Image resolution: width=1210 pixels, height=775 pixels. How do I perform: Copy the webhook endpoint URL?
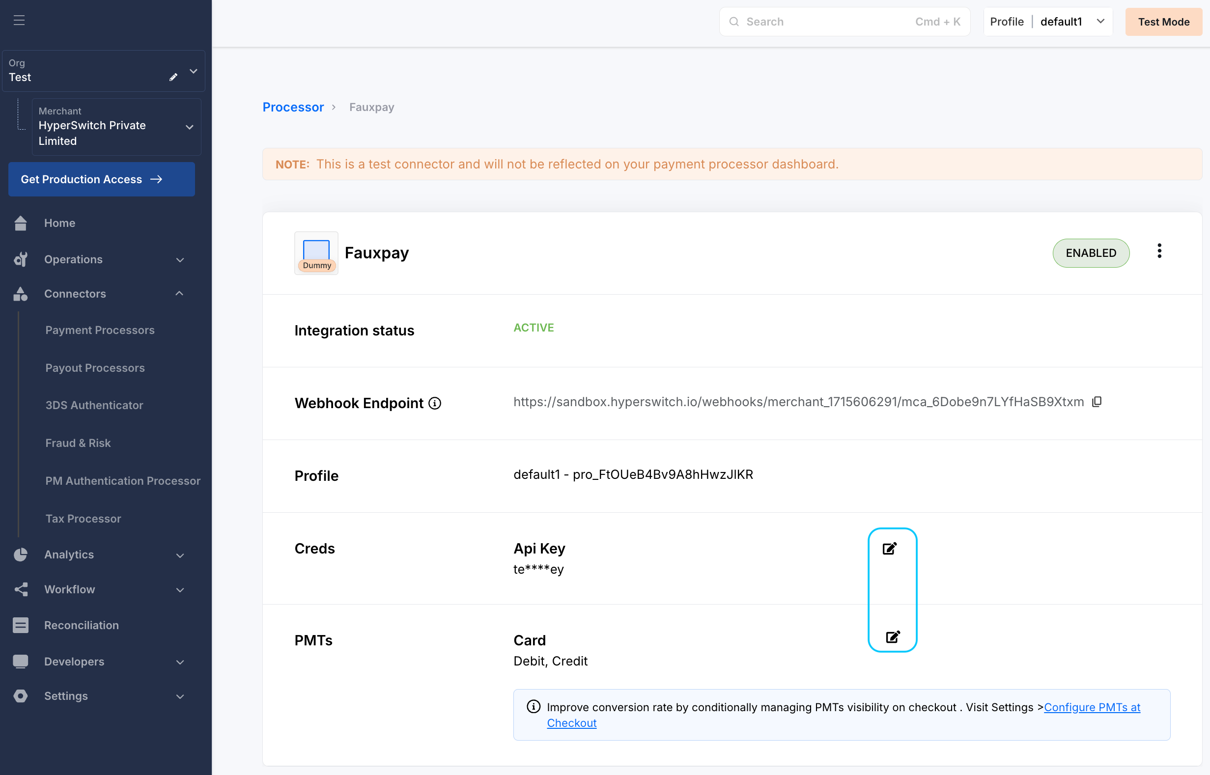1097,402
